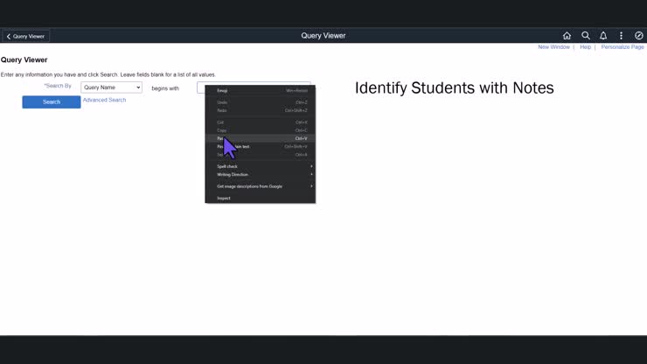Choose Paste as plain text menu entry

[x=261, y=147]
